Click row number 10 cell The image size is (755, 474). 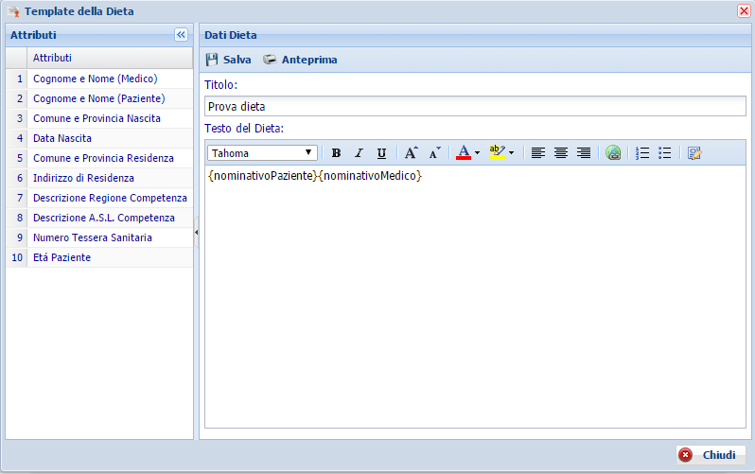coord(17,257)
